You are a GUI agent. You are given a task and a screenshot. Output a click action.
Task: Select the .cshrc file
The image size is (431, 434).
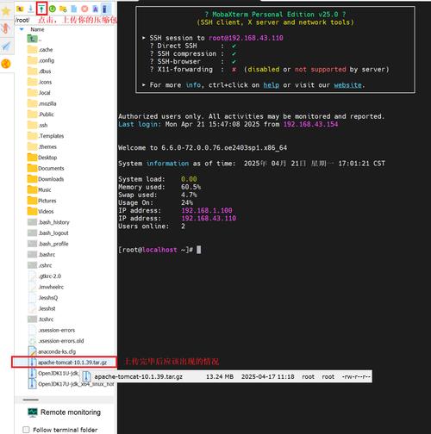point(40,265)
